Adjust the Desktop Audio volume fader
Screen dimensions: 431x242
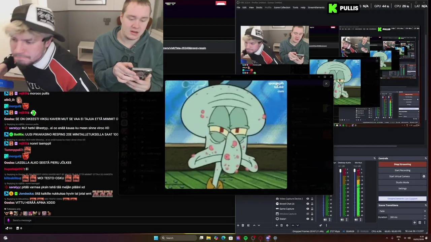point(340,171)
